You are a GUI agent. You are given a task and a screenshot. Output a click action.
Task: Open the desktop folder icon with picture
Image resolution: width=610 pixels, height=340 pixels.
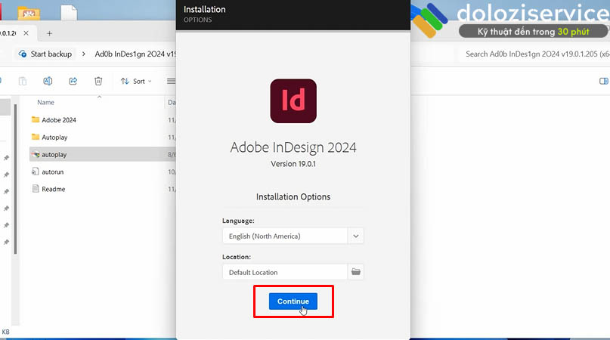click(x=29, y=13)
